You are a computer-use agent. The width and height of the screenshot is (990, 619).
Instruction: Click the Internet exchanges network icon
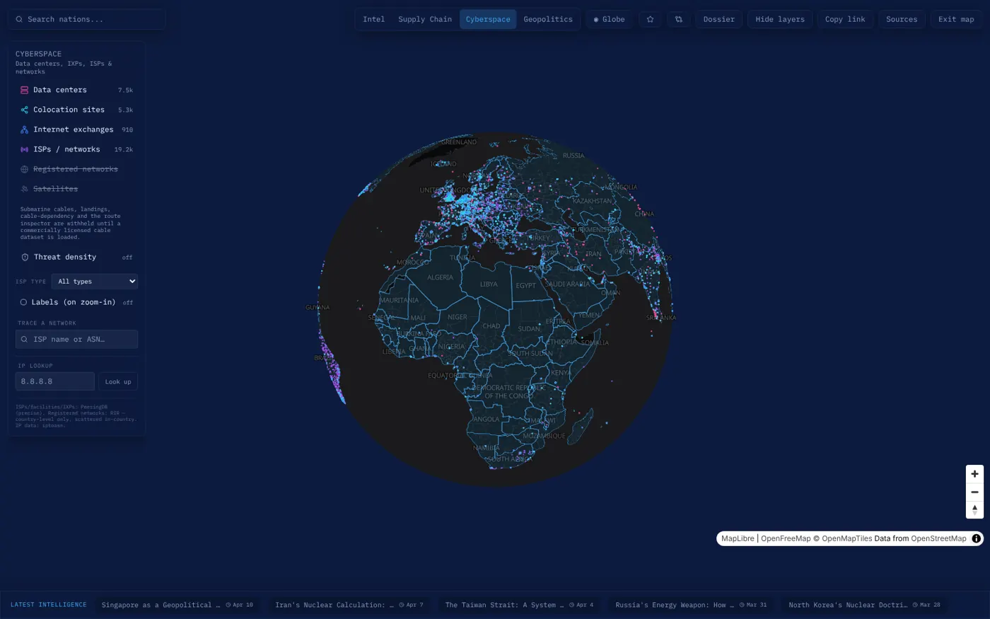click(x=24, y=129)
